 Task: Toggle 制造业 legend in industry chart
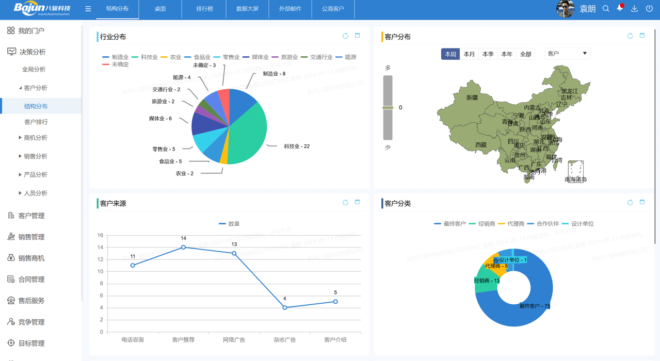[x=115, y=57]
